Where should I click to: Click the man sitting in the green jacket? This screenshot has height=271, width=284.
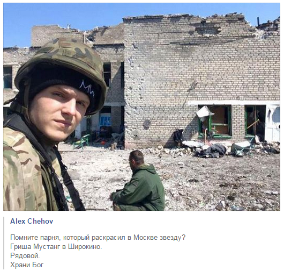click(x=138, y=182)
